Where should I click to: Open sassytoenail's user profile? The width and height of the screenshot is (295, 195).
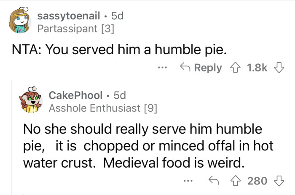coord(69,16)
